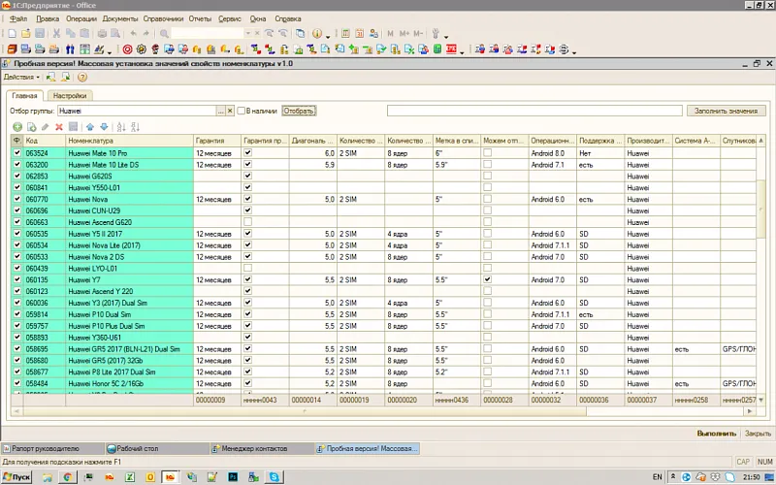
Task: Move row down with blue arrow
Action: pyautogui.click(x=104, y=127)
